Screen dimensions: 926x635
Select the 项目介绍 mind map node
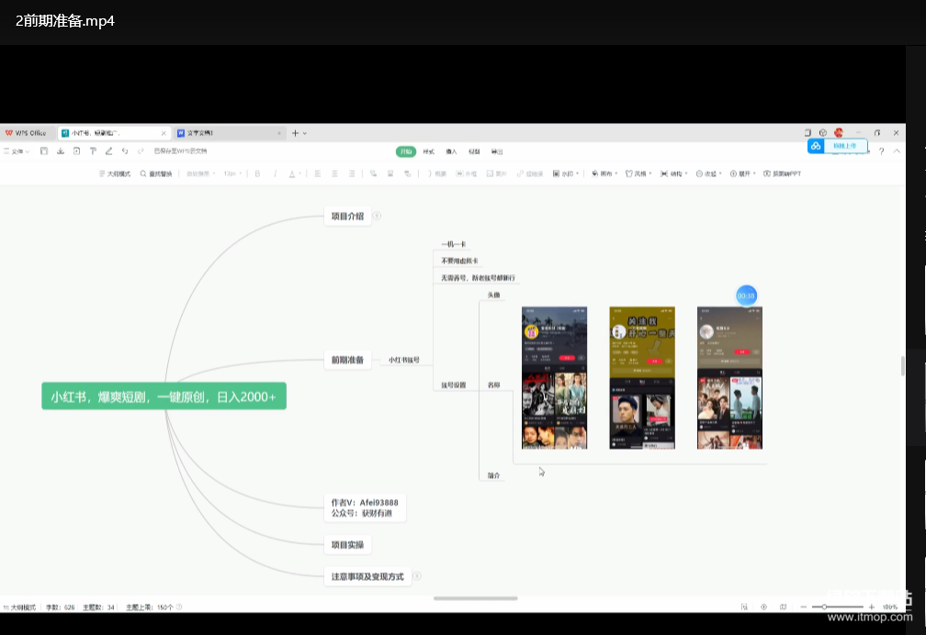(x=347, y=216)
